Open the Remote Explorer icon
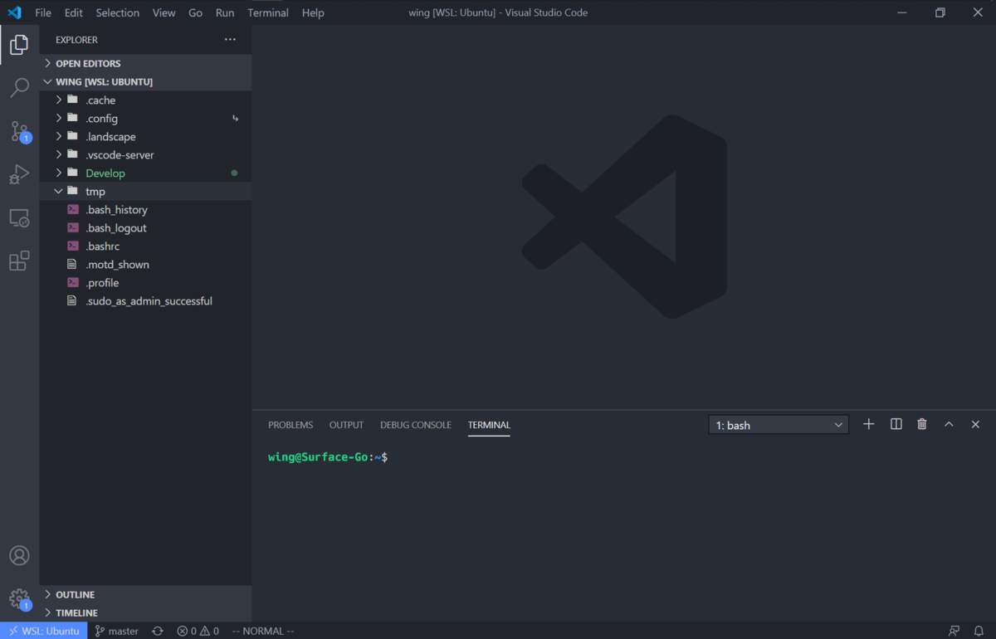The width and height of the screenshot is (996, 639). 19,218
